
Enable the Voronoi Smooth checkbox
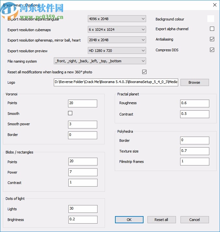point(70,113)
